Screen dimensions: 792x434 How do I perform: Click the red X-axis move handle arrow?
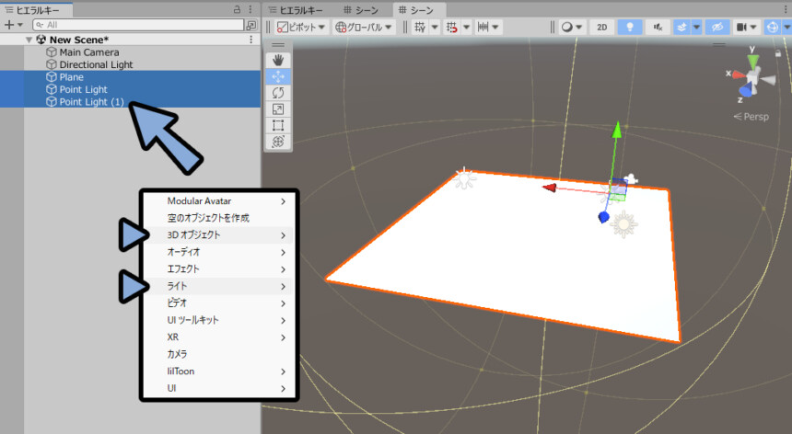(550, 188)
